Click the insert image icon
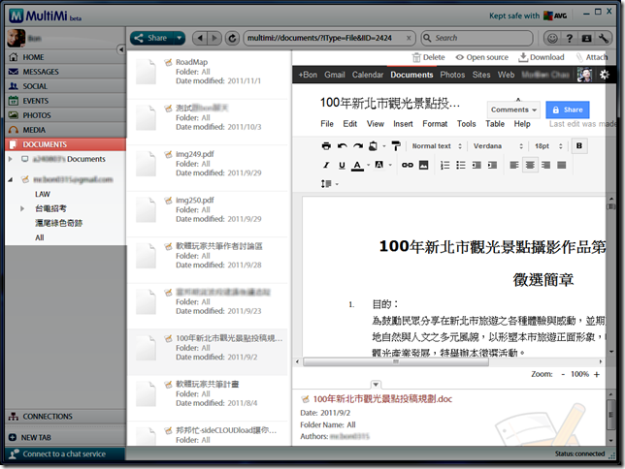This screenshot has width=625, height=469. pyautogui.click(x=425, y=166)
